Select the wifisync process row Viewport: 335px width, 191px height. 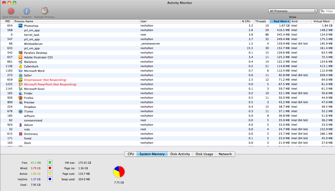(167, 116)
